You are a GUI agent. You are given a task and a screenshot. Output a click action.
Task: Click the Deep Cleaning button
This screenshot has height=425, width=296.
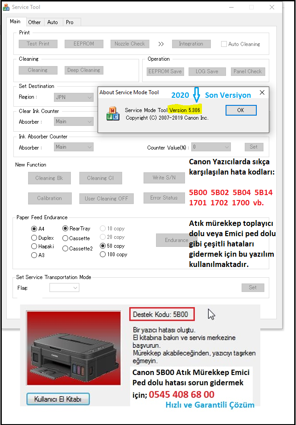[84, 70]
